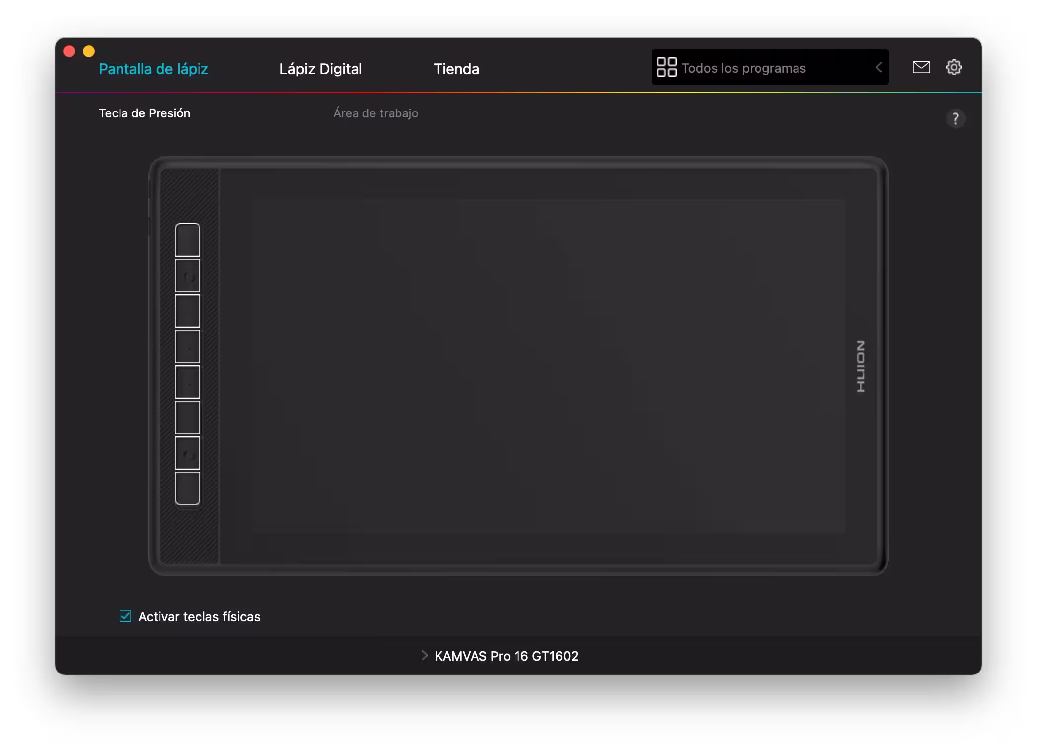The width and height of the screenshot is (1037, 748).
Task: Select the third press key on tablet
Action: tap(188, 311)
